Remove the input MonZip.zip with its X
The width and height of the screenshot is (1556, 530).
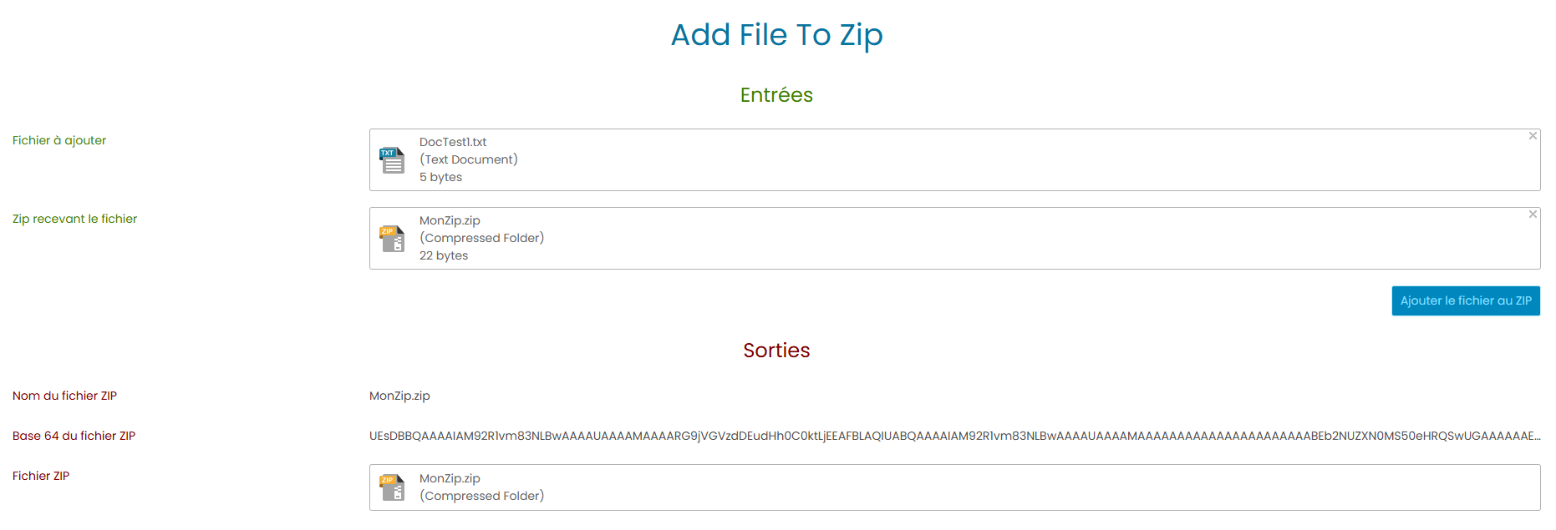tap(1533, 215)
